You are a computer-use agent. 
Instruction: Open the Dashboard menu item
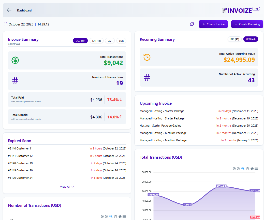coord(24,10)
